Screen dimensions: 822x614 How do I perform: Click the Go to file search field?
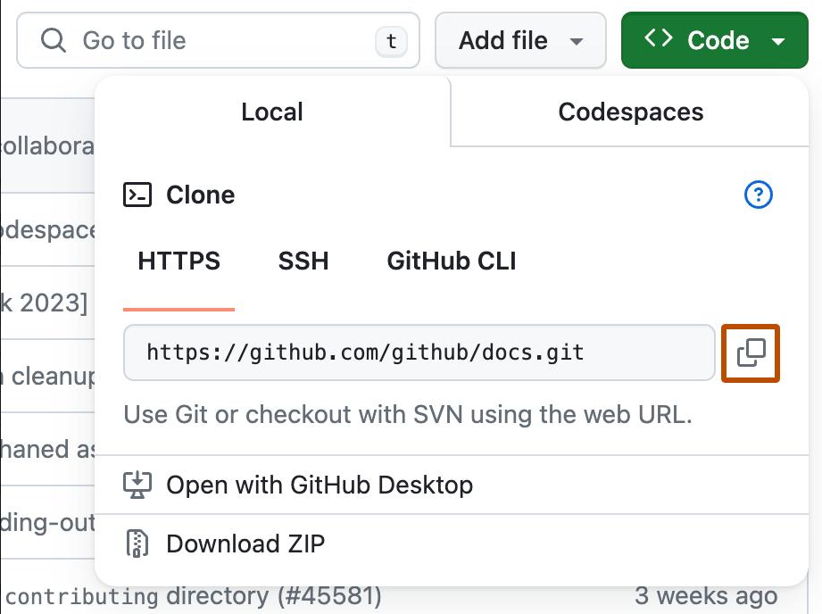(218, 40)
